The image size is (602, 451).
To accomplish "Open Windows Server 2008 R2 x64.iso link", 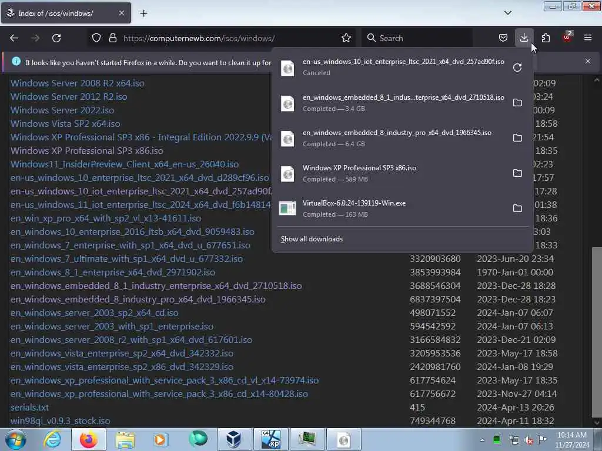I will tap(77, 83).
